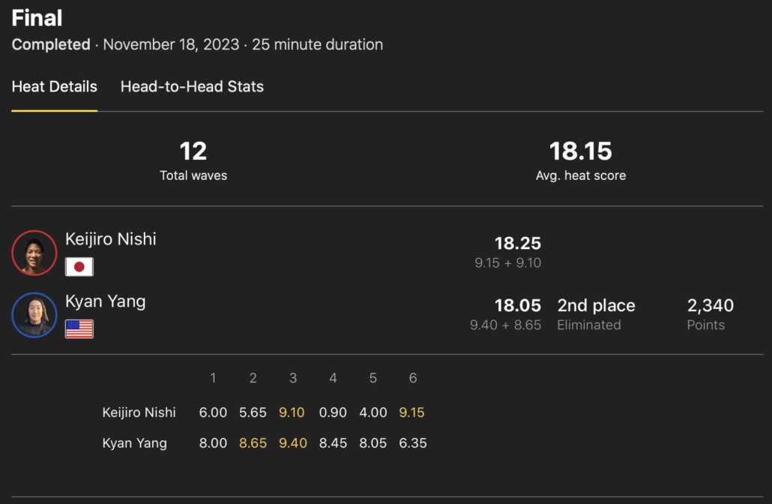772x504 pixels.
Task: Open the Heat Details tab
Action: (x=55, y=86)
